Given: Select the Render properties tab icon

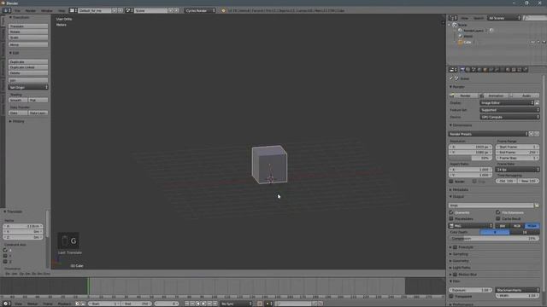Looking at the screenshot, I should [x=462, y=70].
